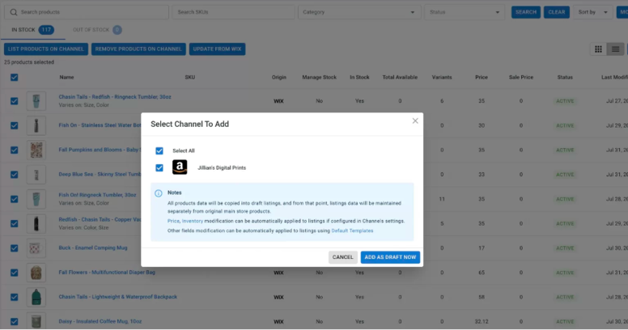Image resolution: width=628 pixels, height=330 pixels.
Task: Uncheck Daisy Insulated Coffee Mug row
Action: tap(14, 322)
